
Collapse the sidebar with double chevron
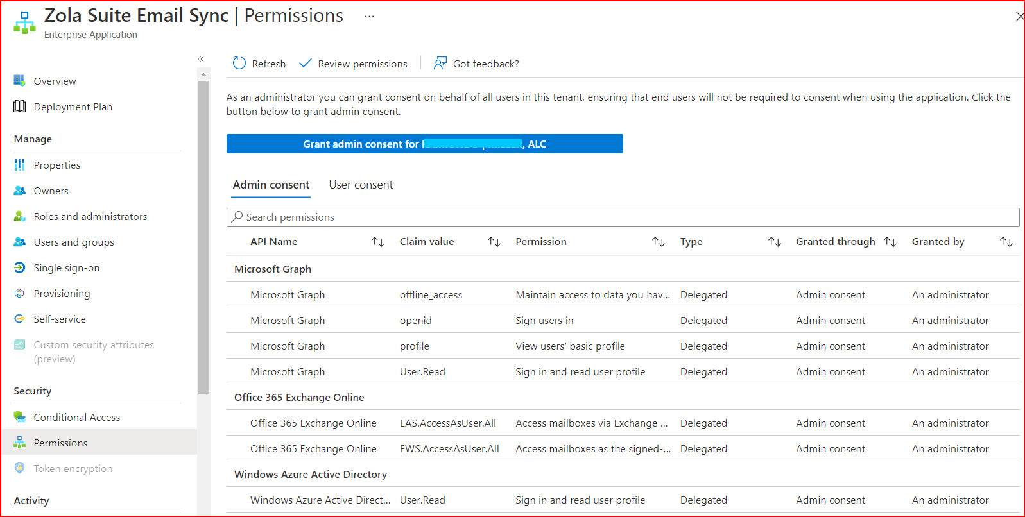[201, 59]
